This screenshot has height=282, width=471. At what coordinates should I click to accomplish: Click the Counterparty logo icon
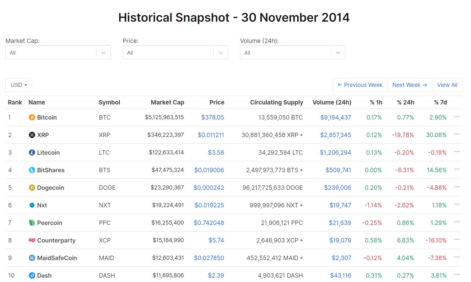coord(32,240)
